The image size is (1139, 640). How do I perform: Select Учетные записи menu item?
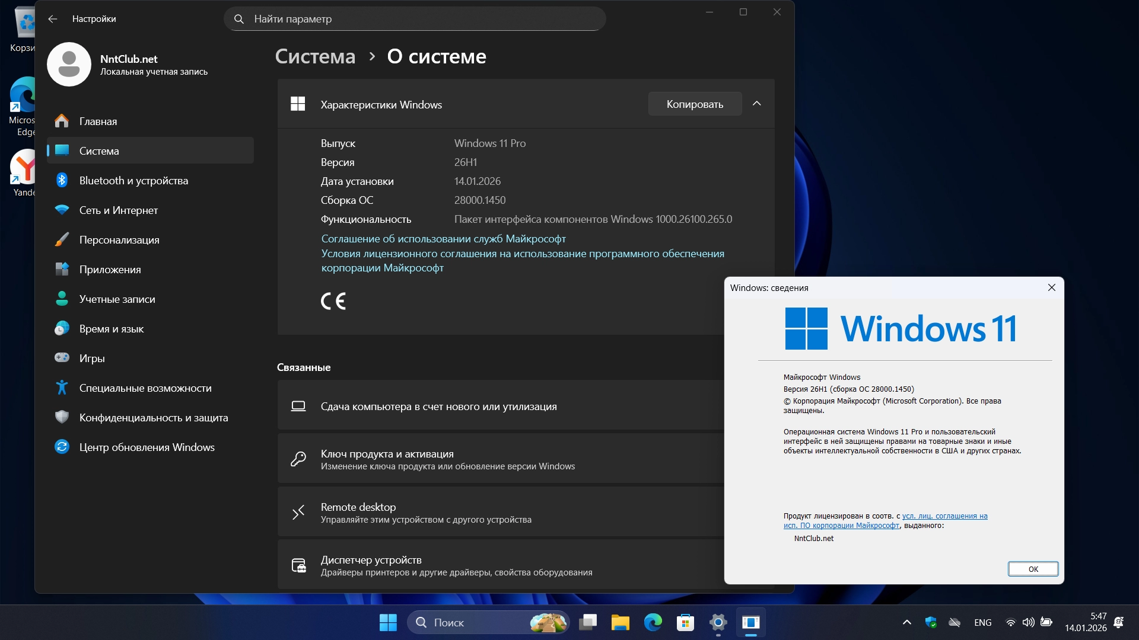pos(117,299)
